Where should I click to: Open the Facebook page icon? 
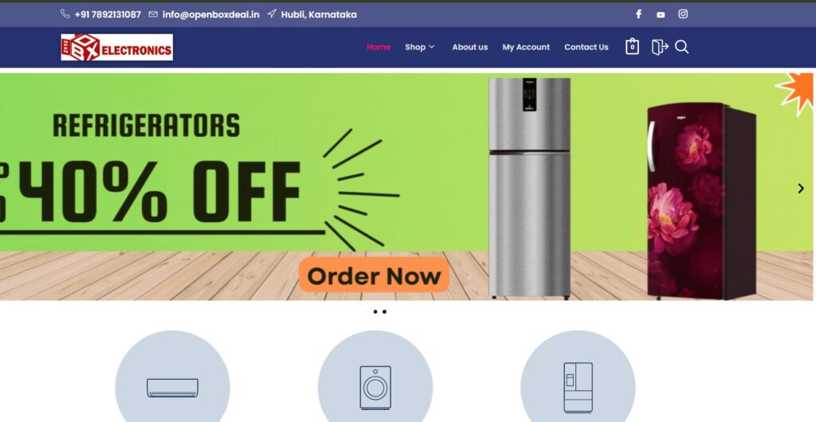[x=638, y=14]
